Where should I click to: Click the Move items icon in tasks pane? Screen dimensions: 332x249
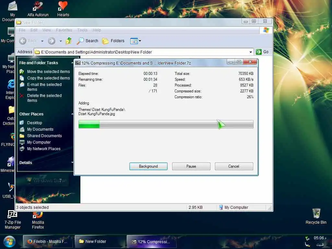pyautogui.click(x=22, y=72)
